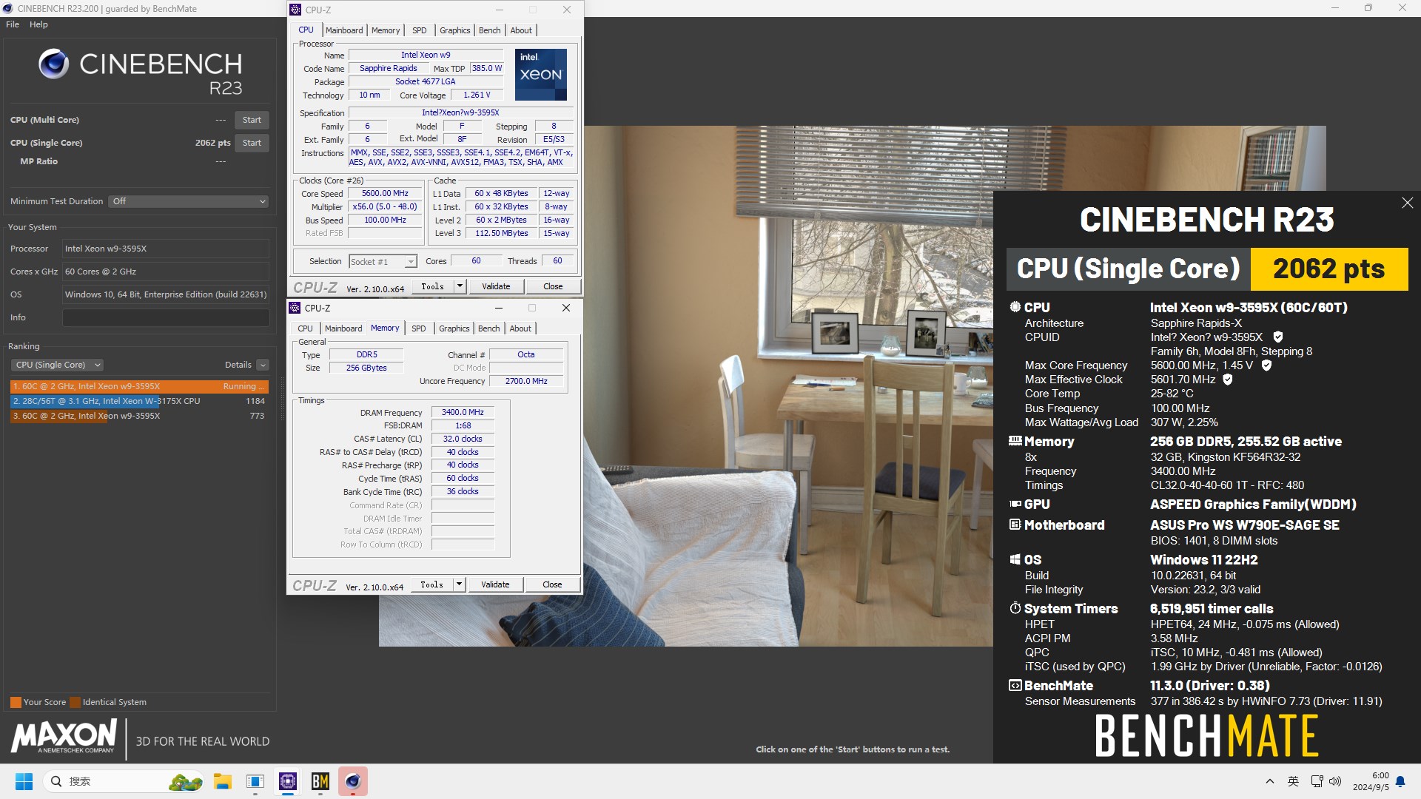Click the CPU-Z taskbar icon
This screenshot has height=799, width=1421.
(288, 781)
